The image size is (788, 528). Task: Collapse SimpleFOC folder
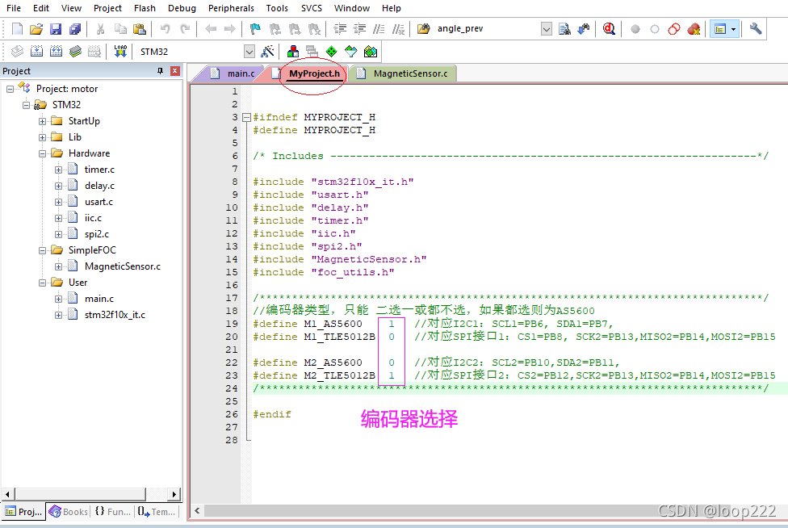(42, 250)
